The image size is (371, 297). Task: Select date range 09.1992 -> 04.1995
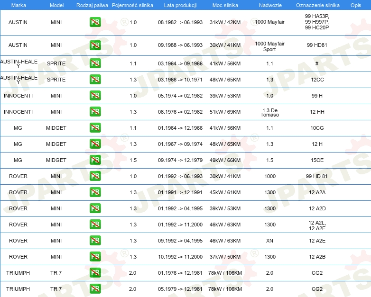tap(180, 241)
